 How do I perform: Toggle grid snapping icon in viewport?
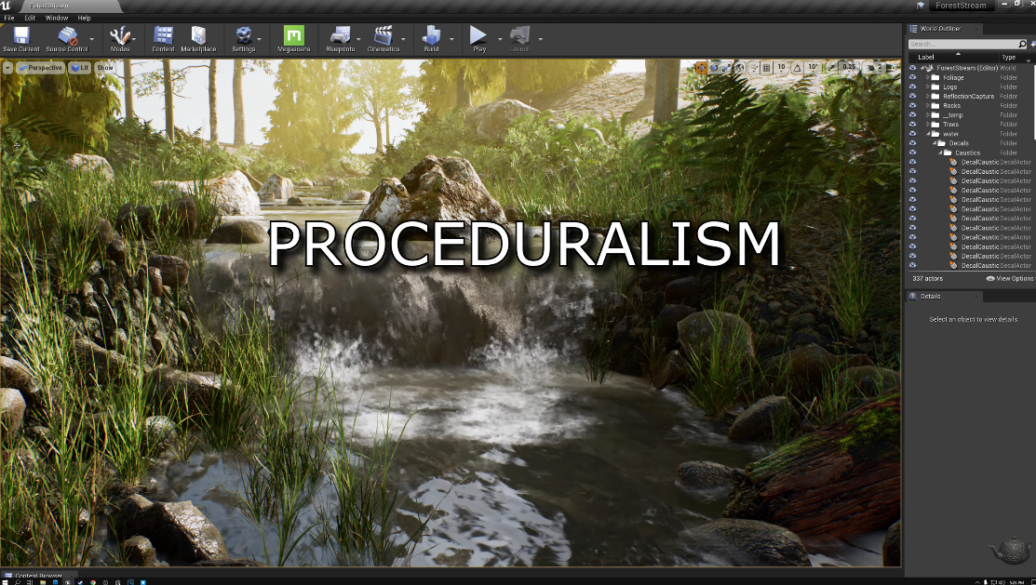coord(766,67)
